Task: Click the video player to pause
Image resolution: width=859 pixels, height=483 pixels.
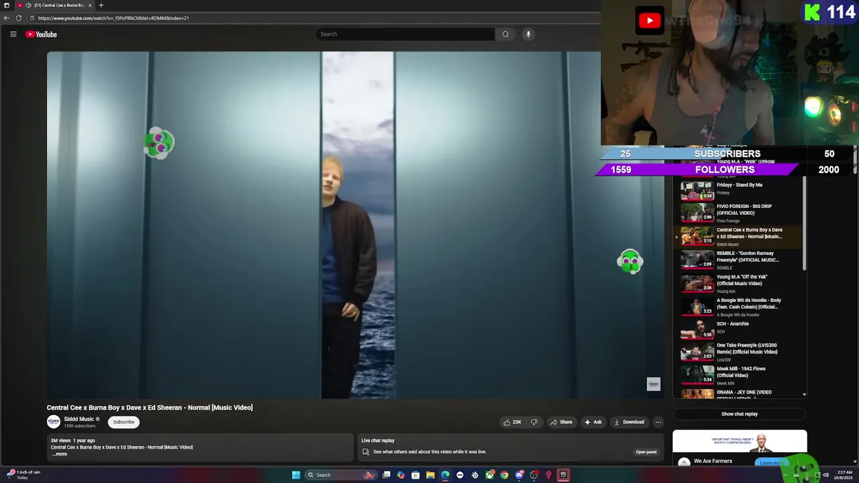Action: (356, 225)
